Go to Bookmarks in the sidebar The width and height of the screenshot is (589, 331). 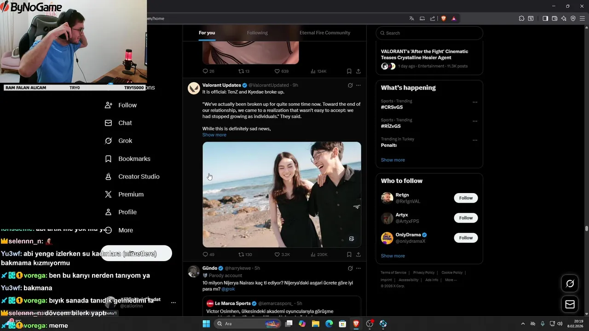tap(127, 159)
